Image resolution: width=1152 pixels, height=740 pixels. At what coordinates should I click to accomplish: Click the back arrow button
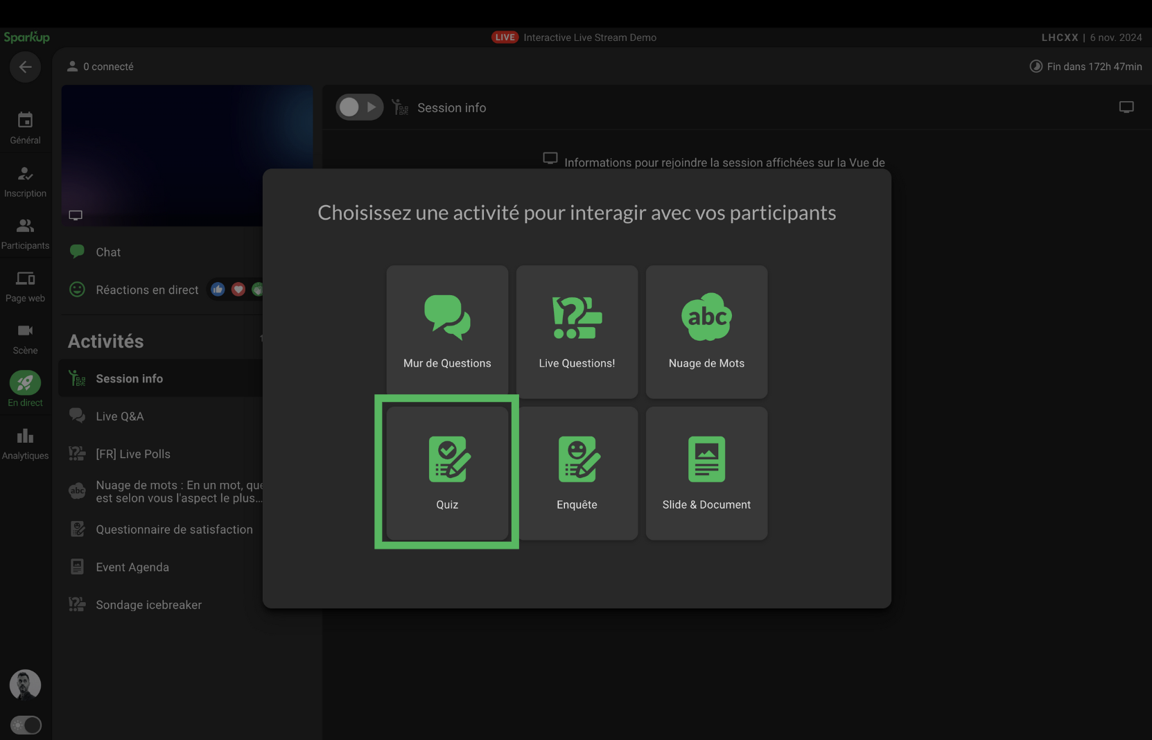tap(26, 67)
